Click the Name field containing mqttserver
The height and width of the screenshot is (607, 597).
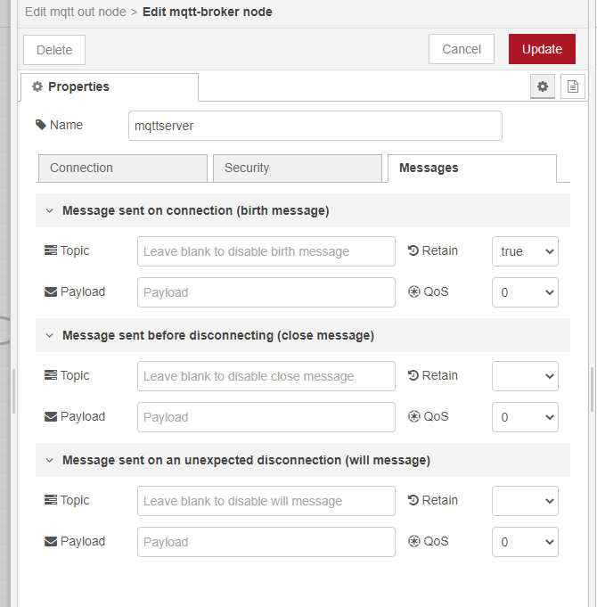click(x=315, y=126)
